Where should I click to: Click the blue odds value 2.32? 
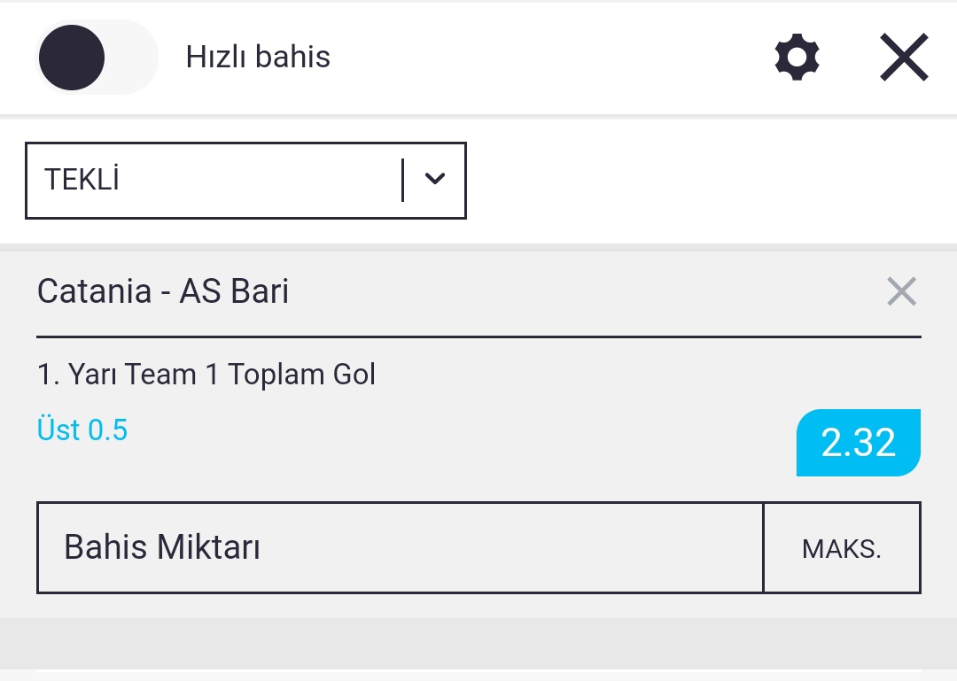(858, 443)
